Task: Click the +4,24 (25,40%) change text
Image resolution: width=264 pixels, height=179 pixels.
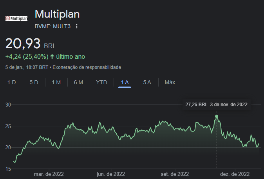Action: click(x=27, y=57)
